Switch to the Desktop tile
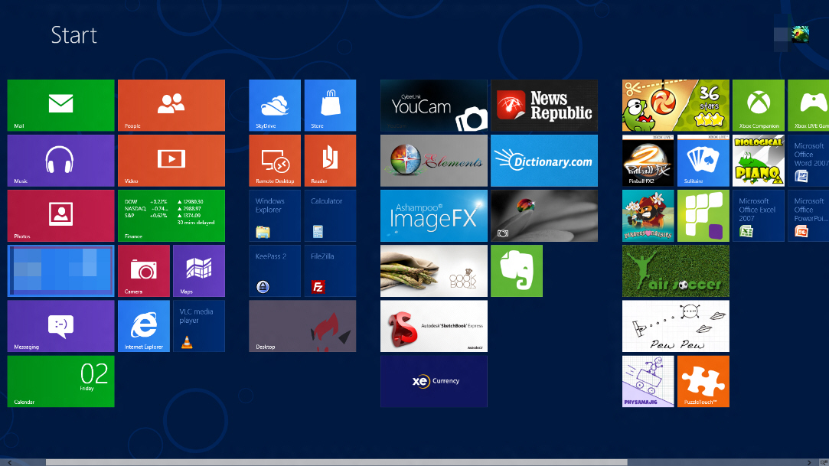The width and height of the screenshot is (829, 466). (x=302, y=326)
